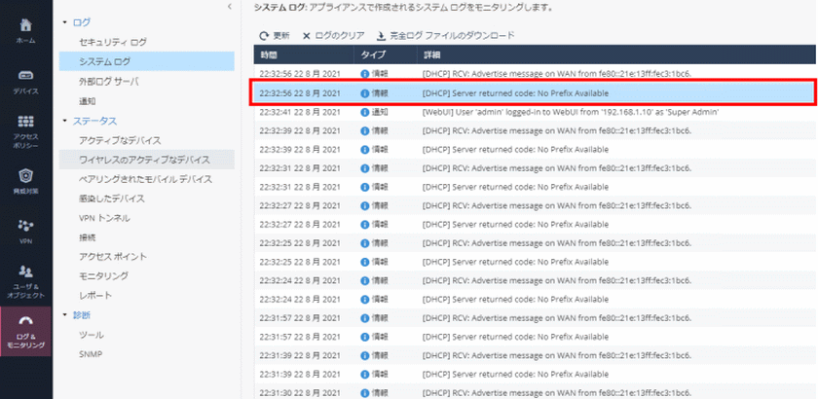Open the VPN トンネル status page
Screen dimensions: 818x399
point(104,218)
